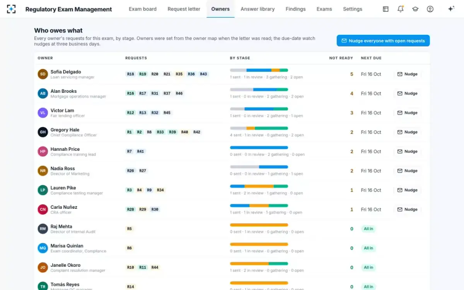Click Gregory Hale's GH avatar
The height and width of the screenshot is (290, 464).
[x=43, y=132]
